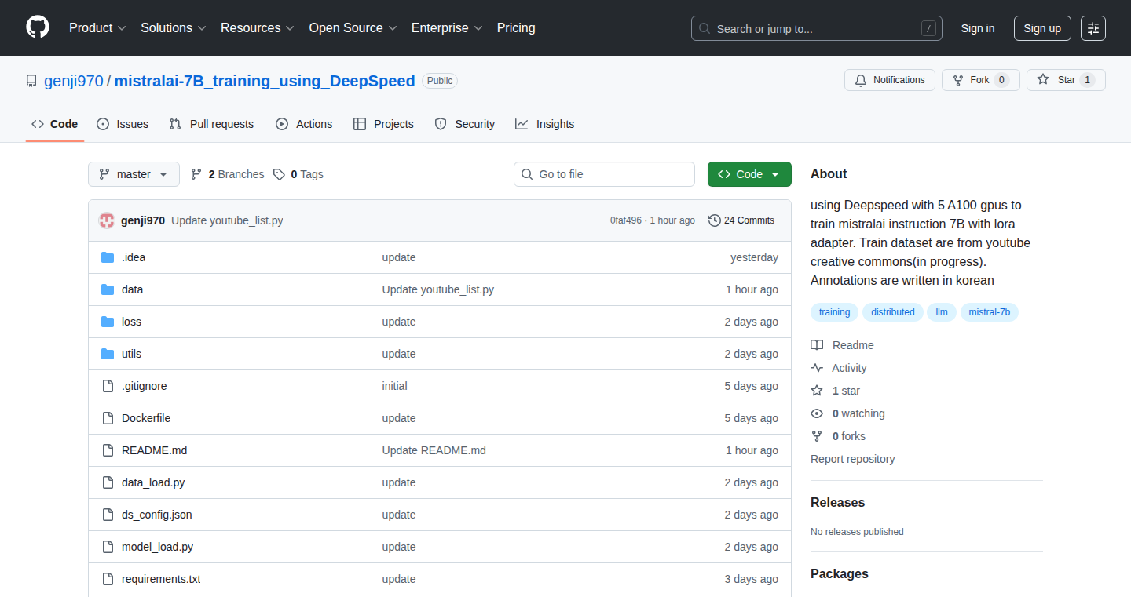1131x597 pixels.
Task: Click the book icon next to Readme
Action: pos(817,345)
